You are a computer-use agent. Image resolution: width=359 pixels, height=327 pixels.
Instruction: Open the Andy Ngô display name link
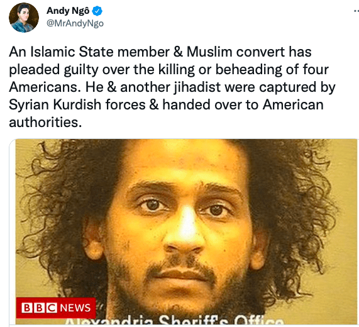[x=68, y=11]
